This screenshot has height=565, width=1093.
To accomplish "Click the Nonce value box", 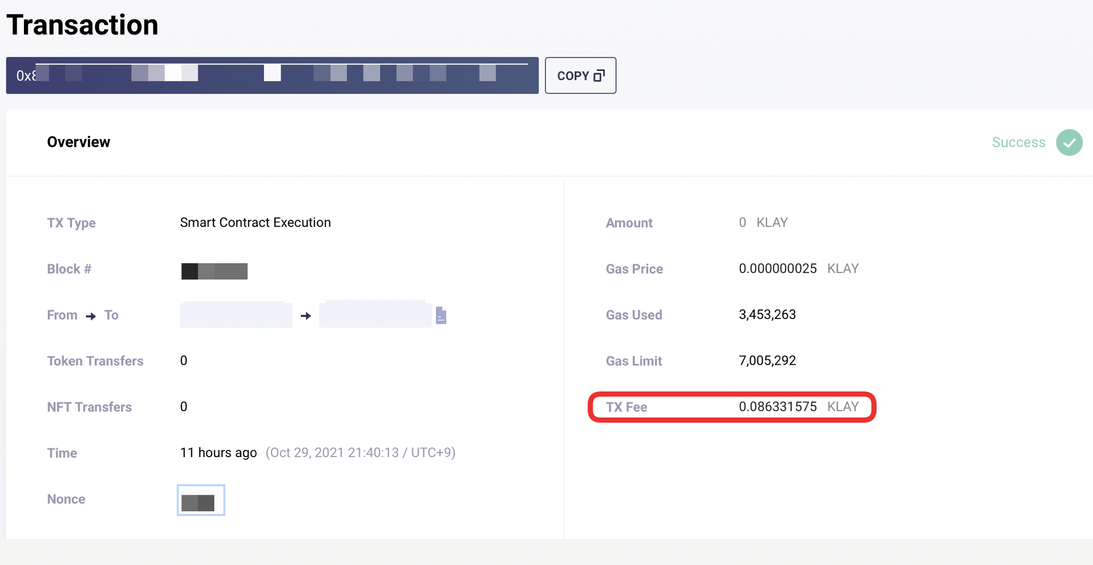I will pyautogui.click(x=201, y=500).
